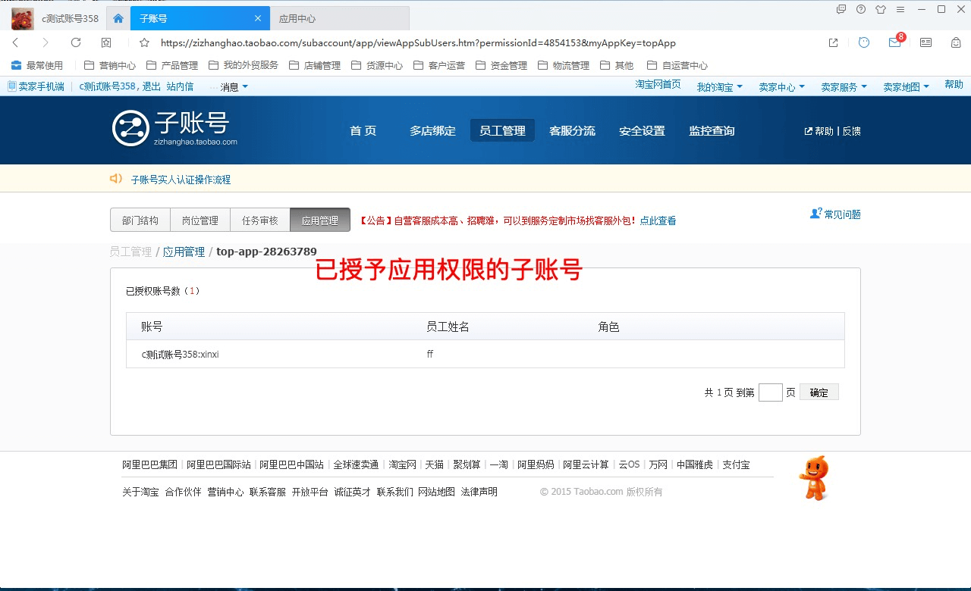Expand the 卖家地图 dropdown
Screen dimensions: 971x591
pos(907,87)
